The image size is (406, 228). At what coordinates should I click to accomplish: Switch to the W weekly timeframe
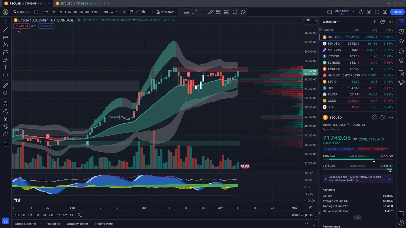(x=112, y=12)
